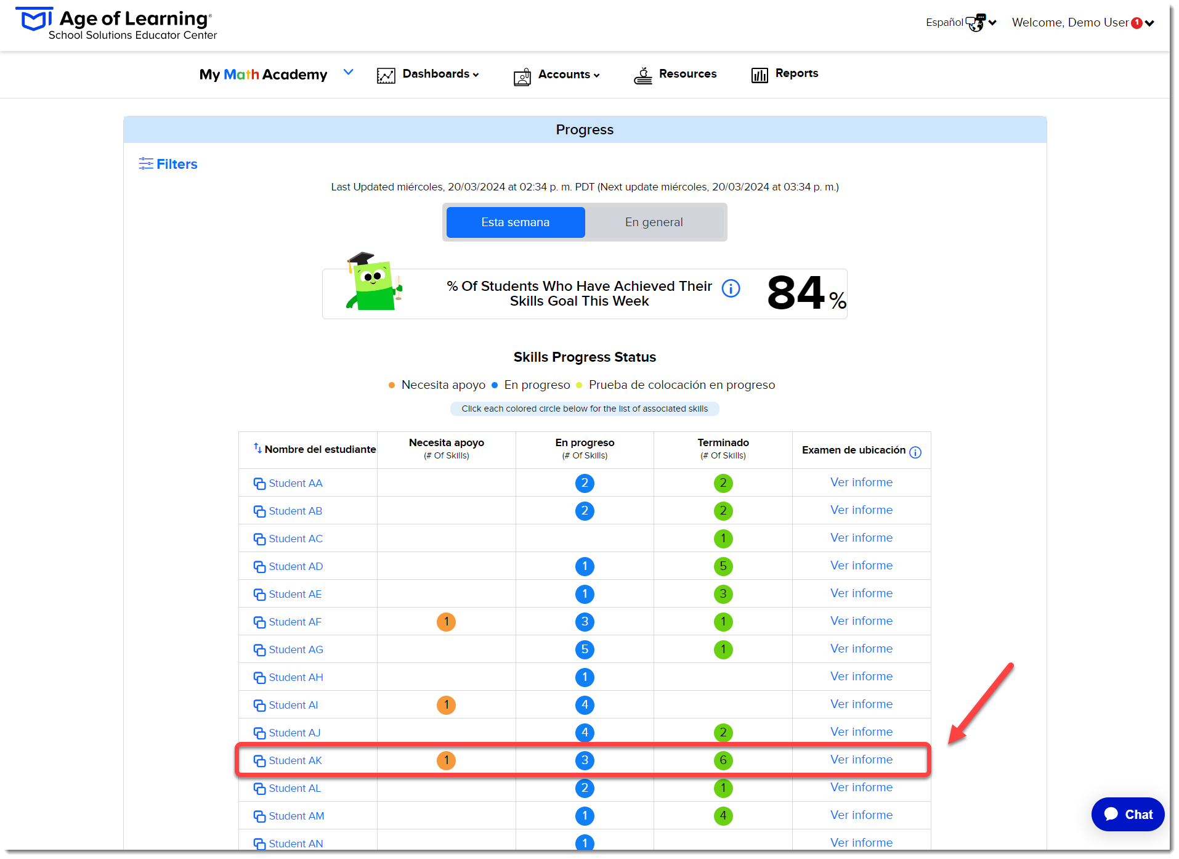1179x859 pixels.
Task: Open Ver informe for Student AA
Action: pos(861,482)
